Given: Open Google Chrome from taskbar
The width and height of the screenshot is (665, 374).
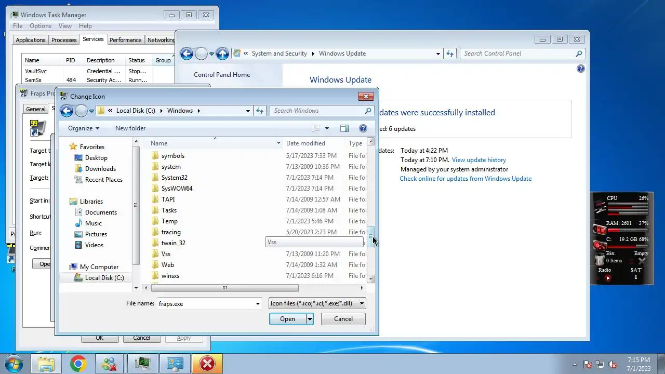Looking at the screenshot, I should 78,364.
